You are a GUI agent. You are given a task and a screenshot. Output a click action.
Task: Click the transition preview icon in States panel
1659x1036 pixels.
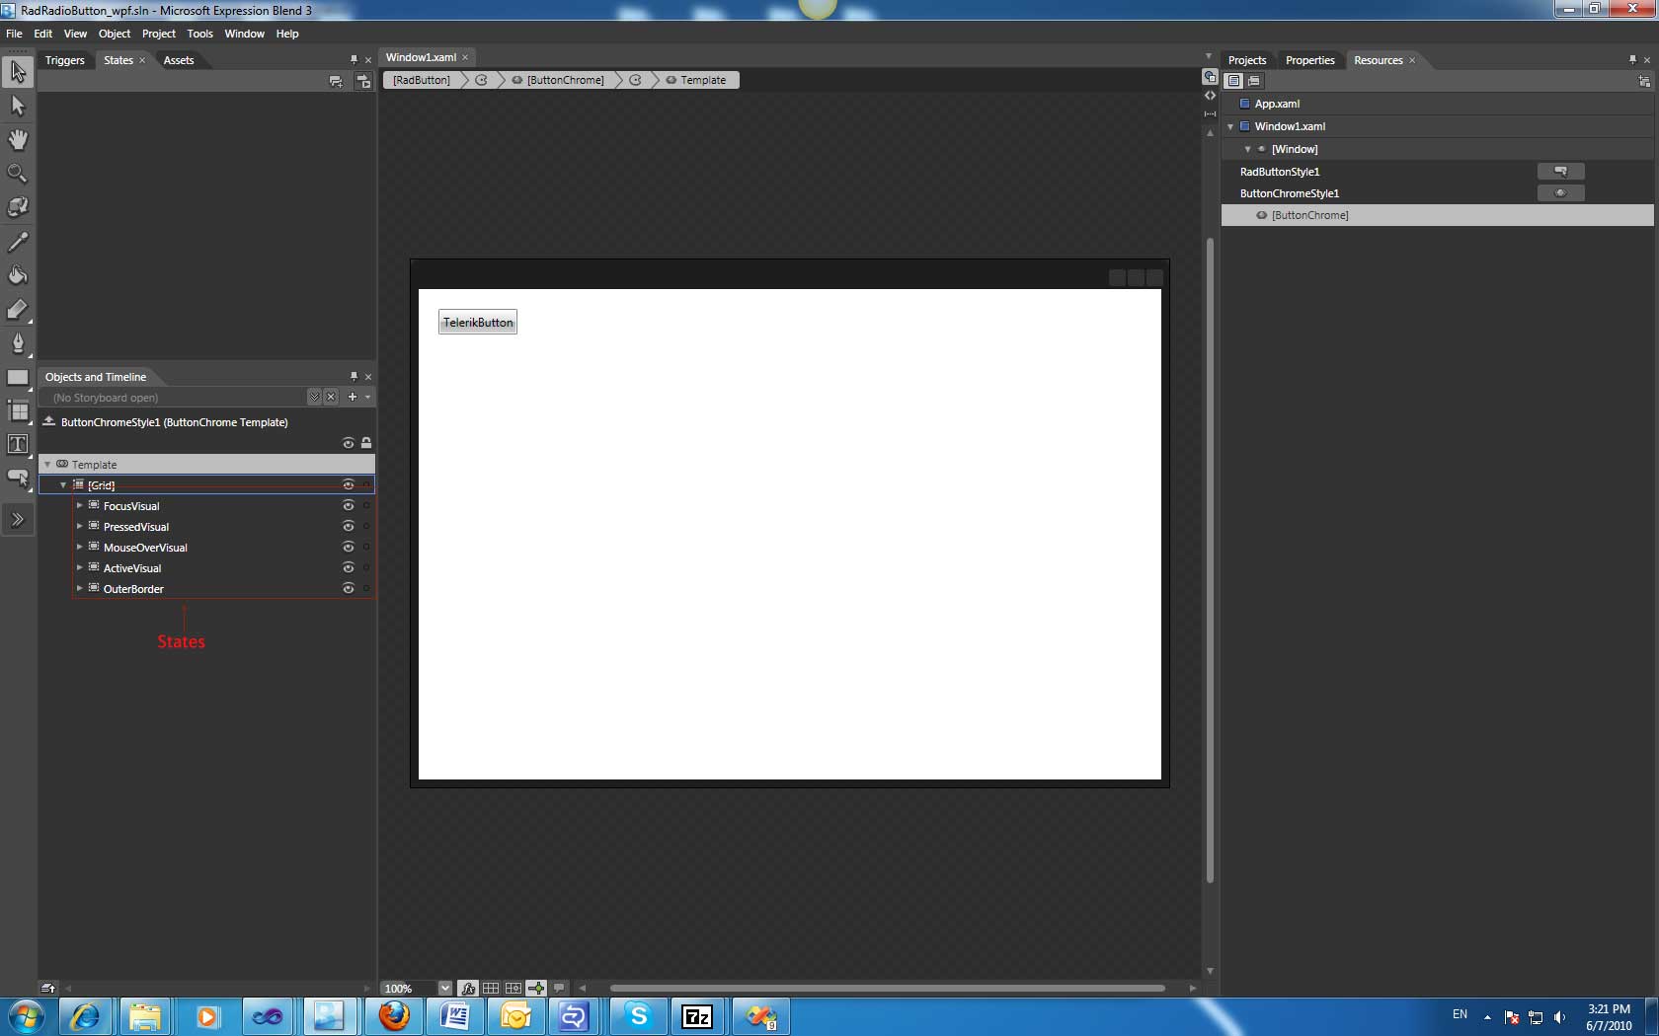pyautogui.click(x=363, y=81)
